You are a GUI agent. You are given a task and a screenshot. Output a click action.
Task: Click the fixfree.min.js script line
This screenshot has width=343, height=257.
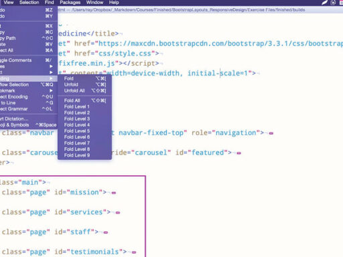109,64
